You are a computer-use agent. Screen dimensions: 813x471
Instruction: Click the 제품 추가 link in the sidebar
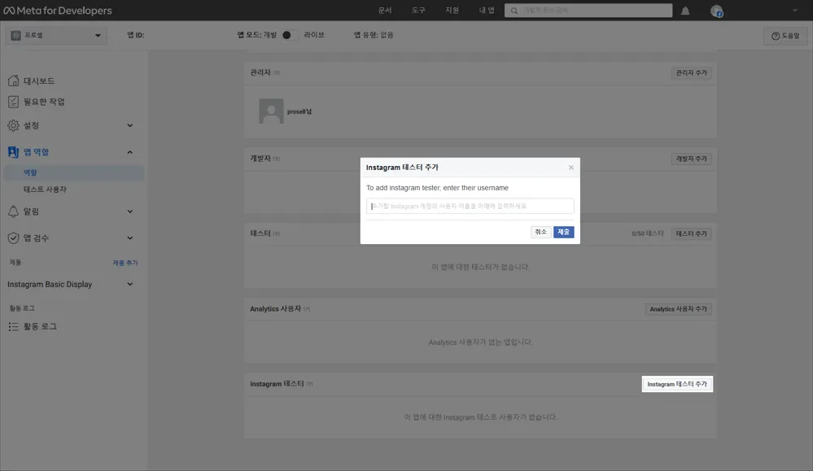tap(125, 264)
